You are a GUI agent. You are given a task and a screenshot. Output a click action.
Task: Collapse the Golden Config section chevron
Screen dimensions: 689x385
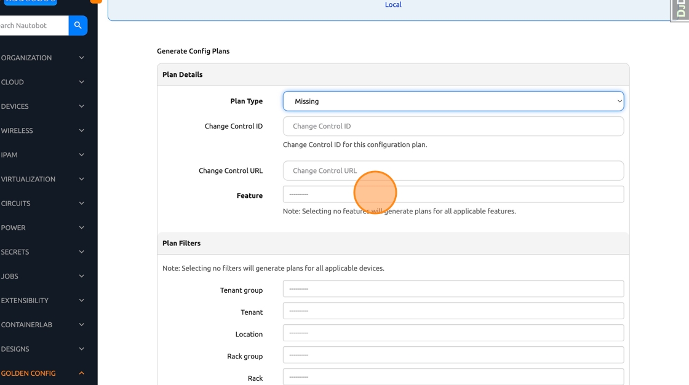[81, 373]
